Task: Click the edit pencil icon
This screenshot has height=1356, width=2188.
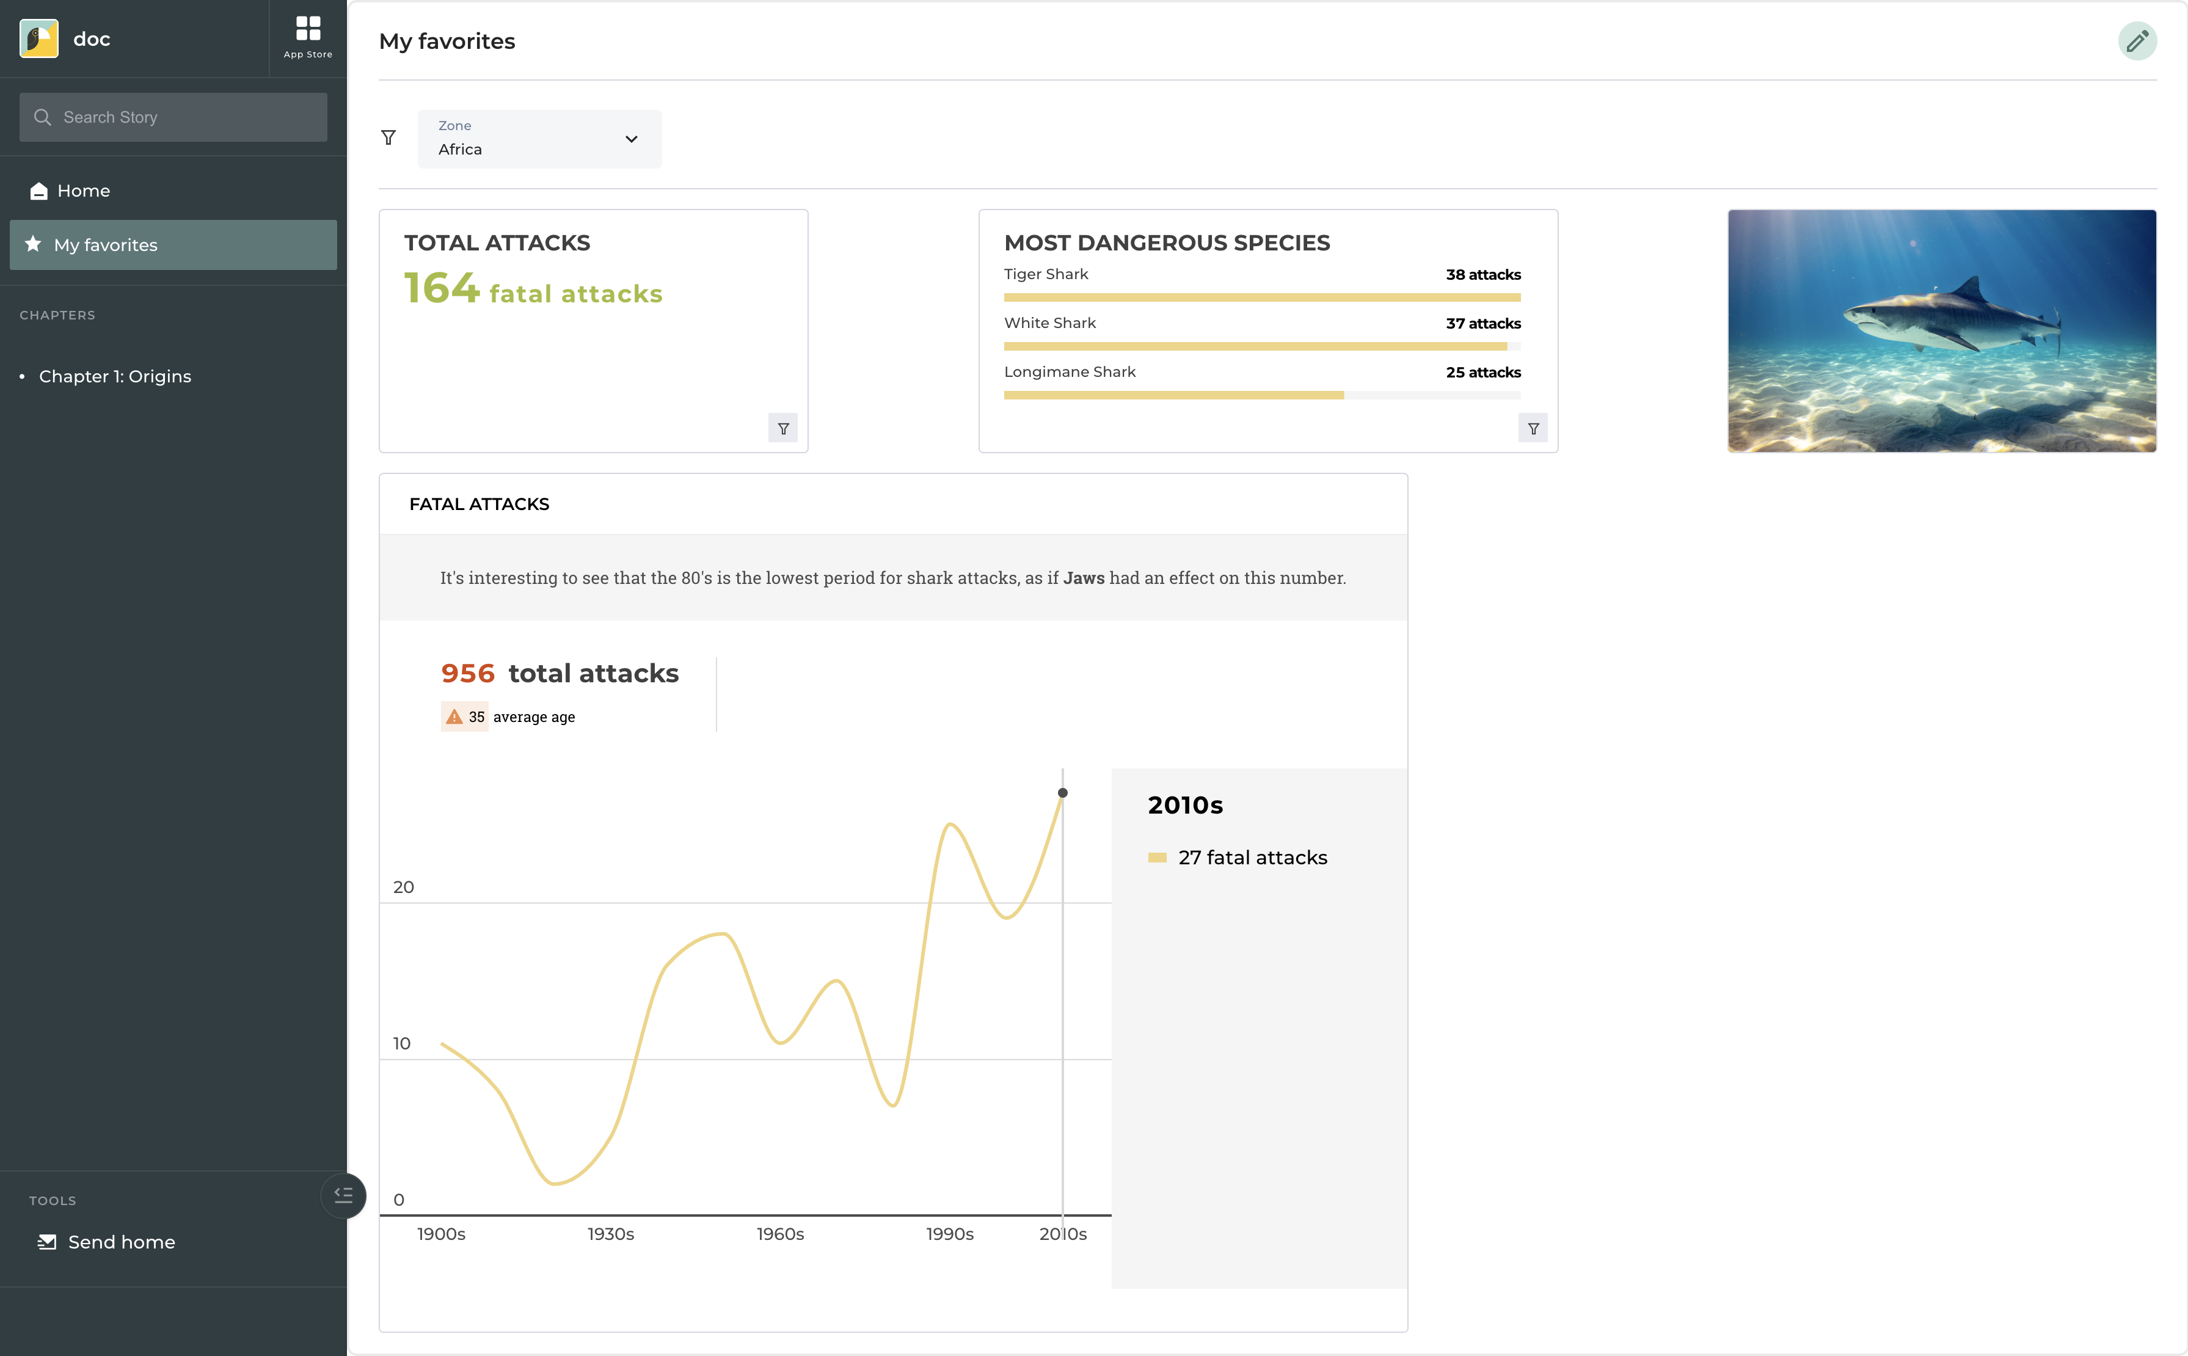Action: (x=2137, y=42)
